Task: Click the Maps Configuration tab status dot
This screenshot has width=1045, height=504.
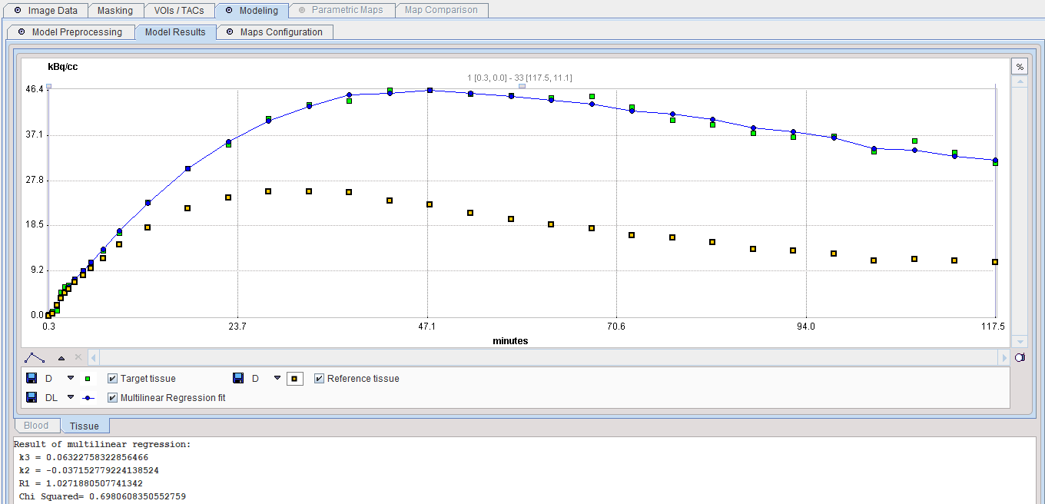Action: point(230,32)
